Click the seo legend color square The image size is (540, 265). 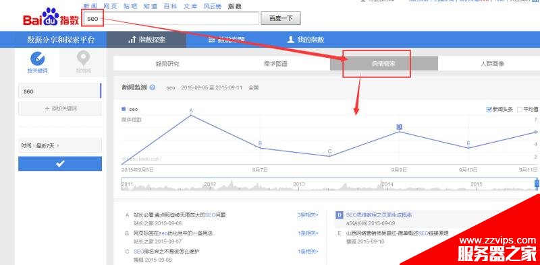(x=124, y=109)
